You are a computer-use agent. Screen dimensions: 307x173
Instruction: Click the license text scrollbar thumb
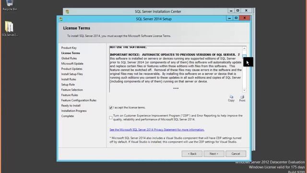pyautogui.click(x=244, y=57)
